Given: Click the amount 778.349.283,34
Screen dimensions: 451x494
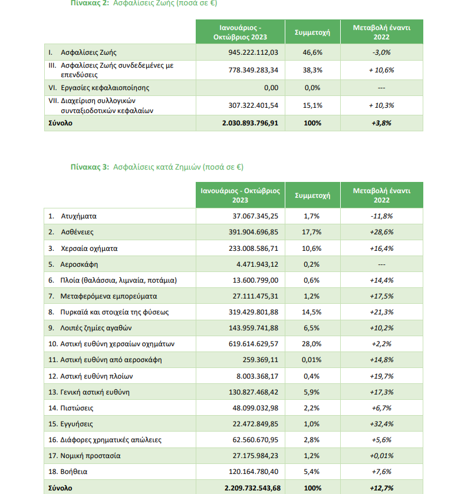Looking at the screenshot, I should [x=253, y=70].
